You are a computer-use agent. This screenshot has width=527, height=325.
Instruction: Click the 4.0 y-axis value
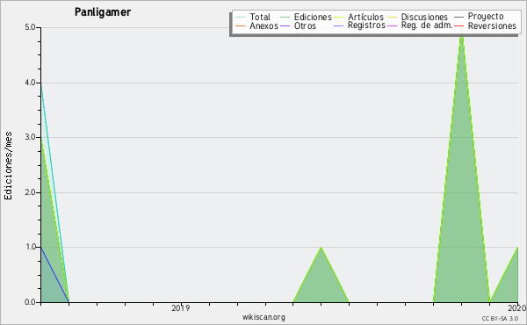30,83
